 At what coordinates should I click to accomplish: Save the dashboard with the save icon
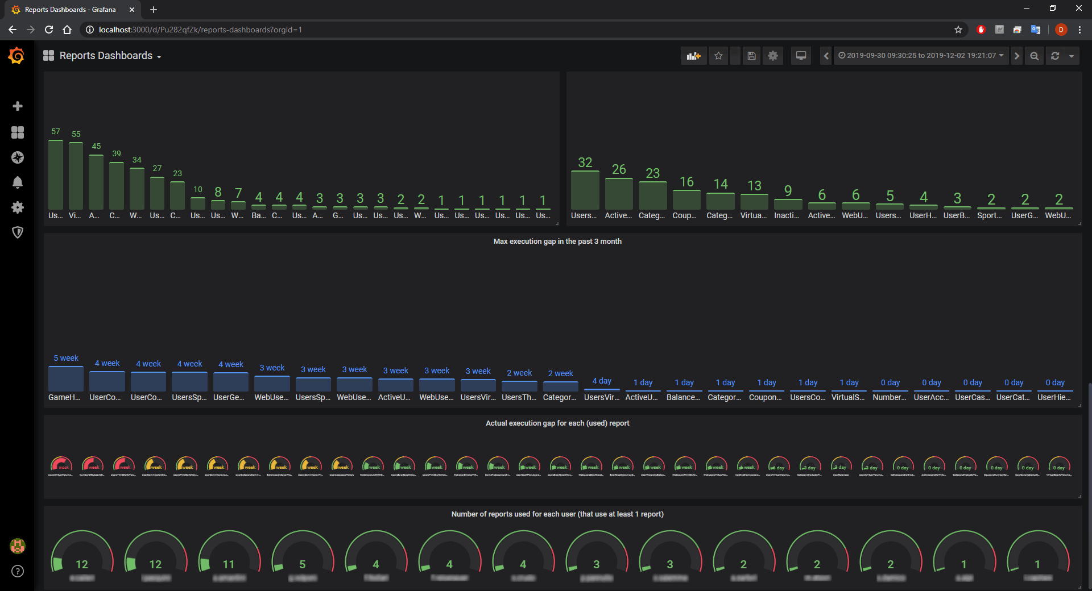click(x=751, y=56)
